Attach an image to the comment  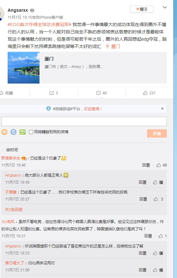23,132
